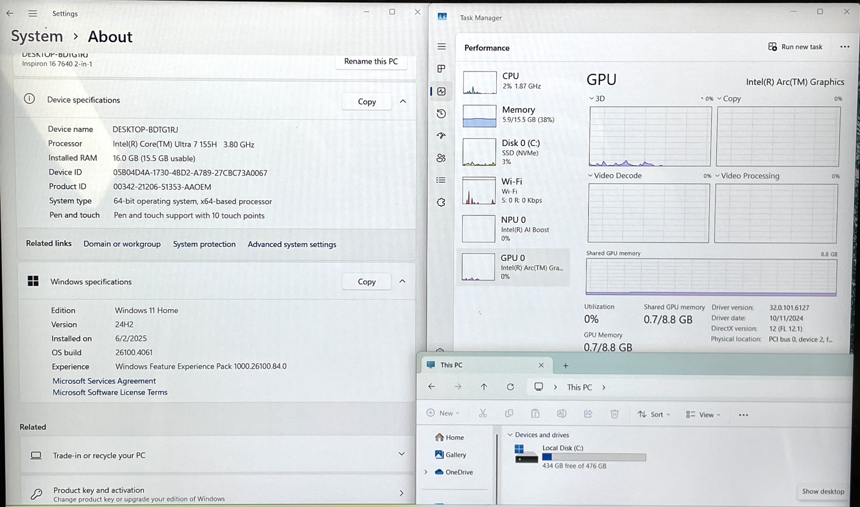Click See more ellipsis in File Explorer toolbar
This screenshot has width=860, height=507.
pos(743,415)
